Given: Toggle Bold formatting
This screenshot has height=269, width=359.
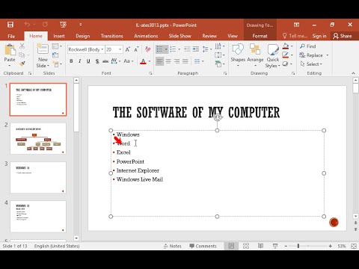Looking at the screenshot, I should (x=71, y=61).
